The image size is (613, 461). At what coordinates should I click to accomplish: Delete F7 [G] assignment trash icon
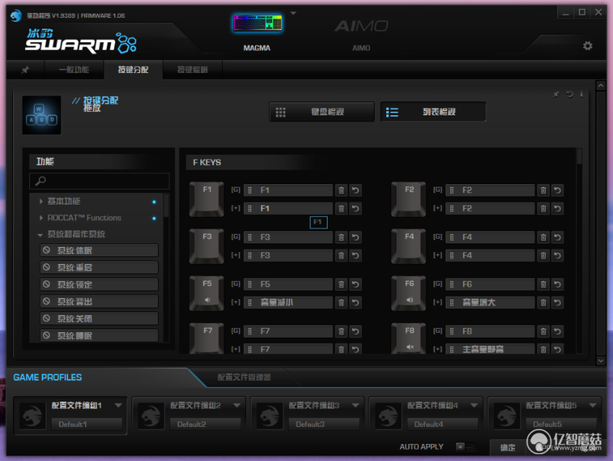click(341, 331)
